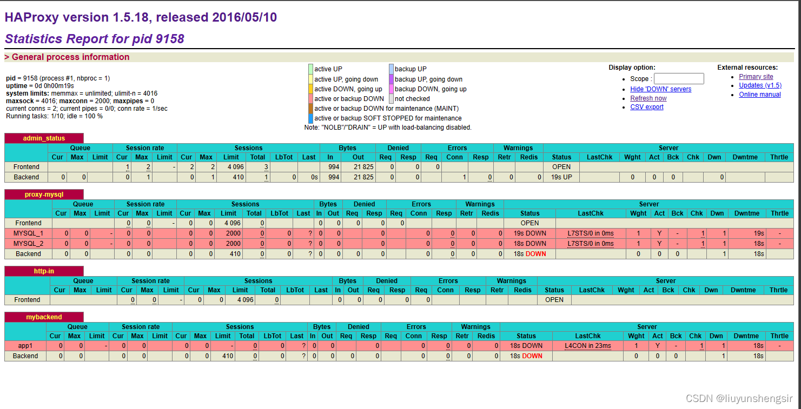Click Statistics Report for pid 9158 title

[95, 39]
